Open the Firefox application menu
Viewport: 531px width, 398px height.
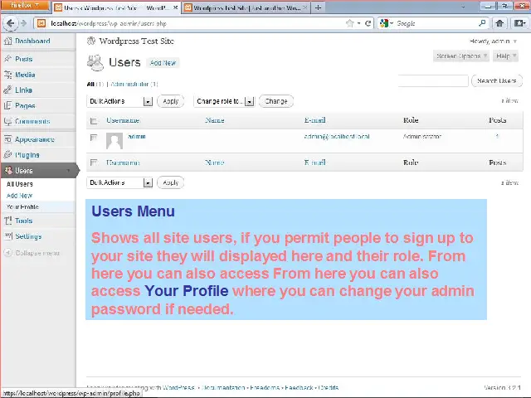[x=24, y=6]
